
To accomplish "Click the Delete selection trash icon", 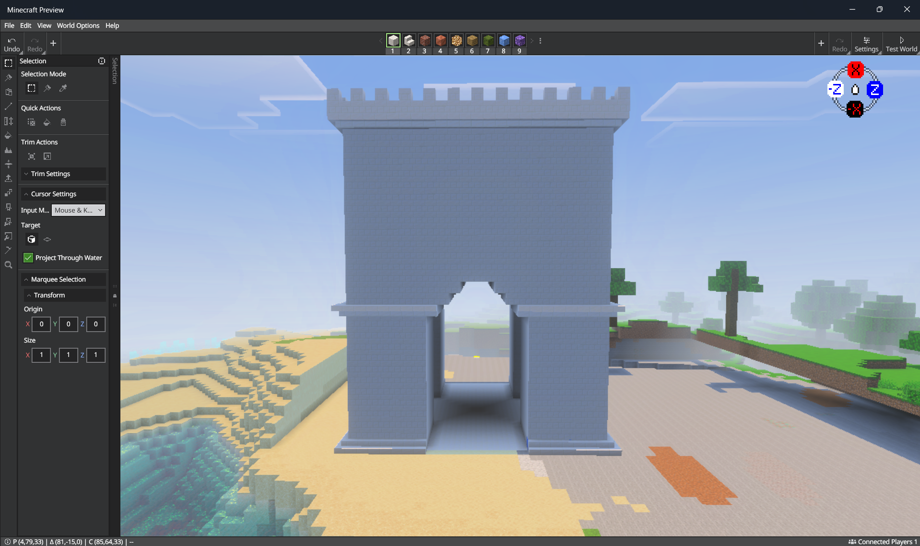I will click(63, 122).
